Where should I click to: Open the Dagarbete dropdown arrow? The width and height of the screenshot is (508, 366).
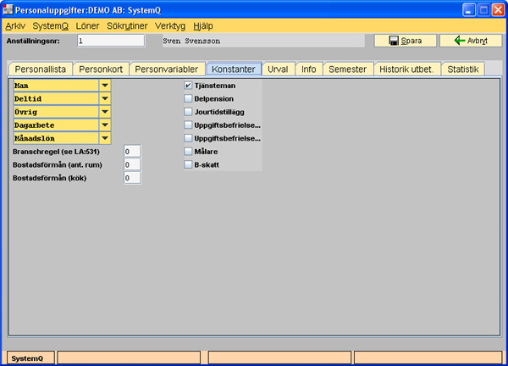tap(105, 125)
